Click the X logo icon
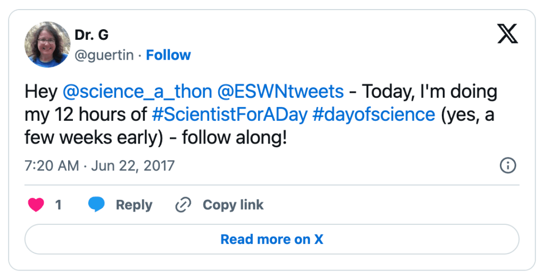The width and height of the screenshot is (544, 277). click(507, 35)
